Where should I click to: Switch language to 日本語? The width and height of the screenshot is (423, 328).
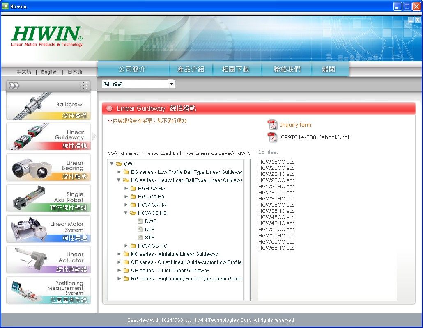pyautogui.click(x=75, y=72)
